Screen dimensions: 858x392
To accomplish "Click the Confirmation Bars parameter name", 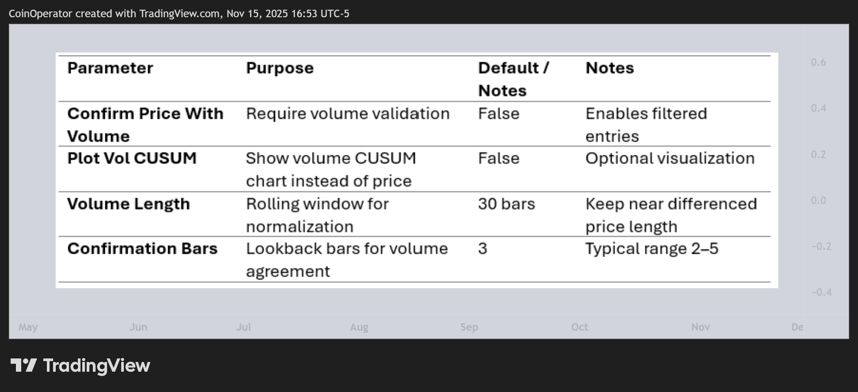I will 142,249.
